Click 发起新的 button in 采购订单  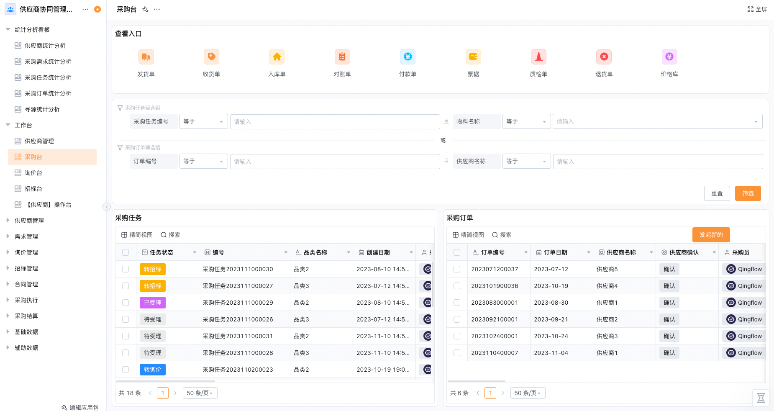711,235
